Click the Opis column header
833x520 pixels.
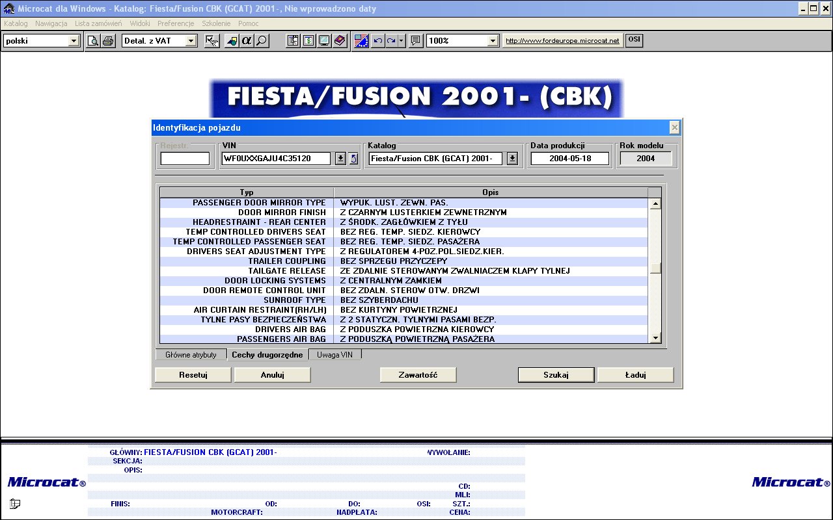491,192
